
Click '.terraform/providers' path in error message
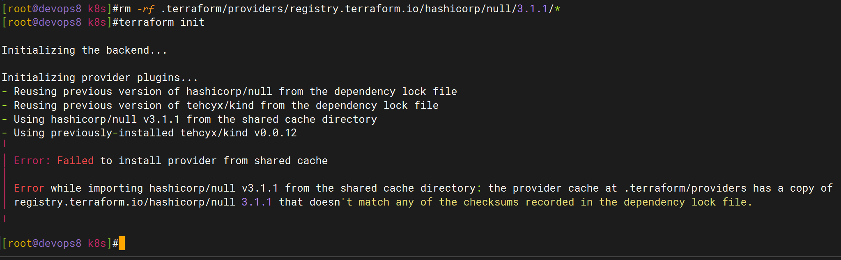click(x=685, y=188)
